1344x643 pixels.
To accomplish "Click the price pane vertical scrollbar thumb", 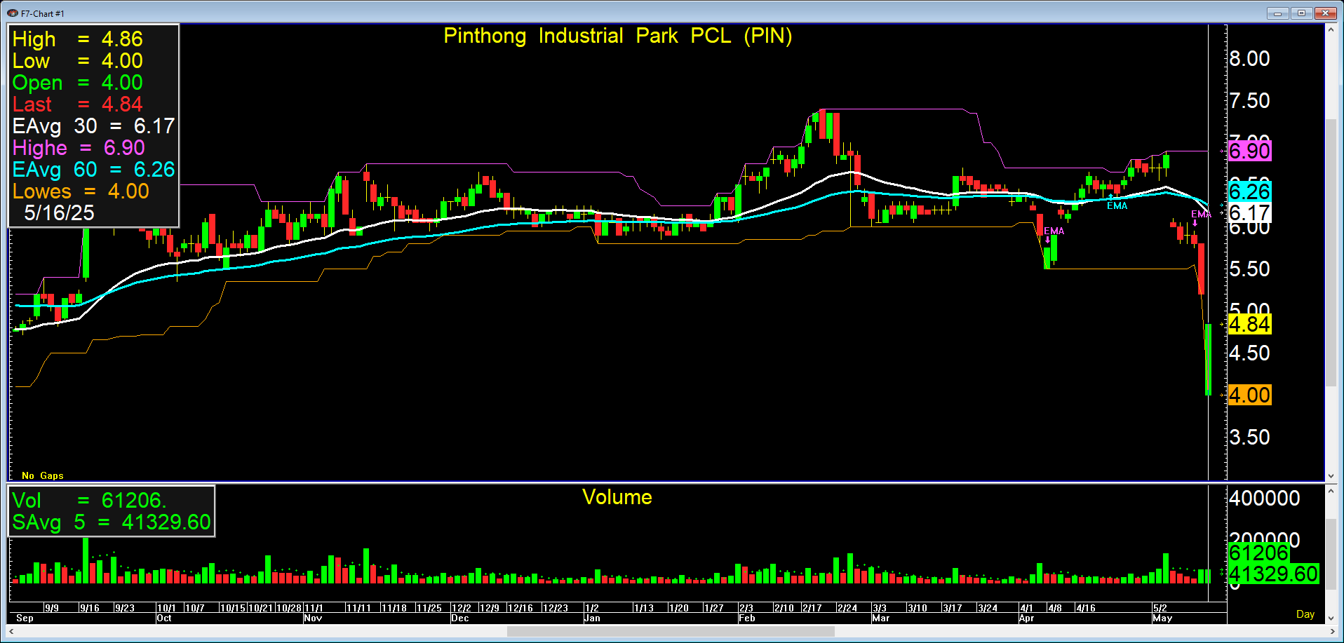I will tap(1331, 252).
